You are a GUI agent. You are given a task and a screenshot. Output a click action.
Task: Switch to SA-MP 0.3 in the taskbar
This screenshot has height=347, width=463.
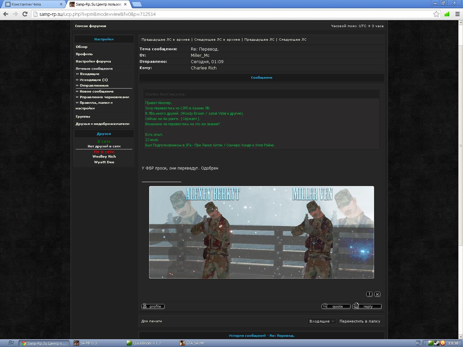(98, 343)
